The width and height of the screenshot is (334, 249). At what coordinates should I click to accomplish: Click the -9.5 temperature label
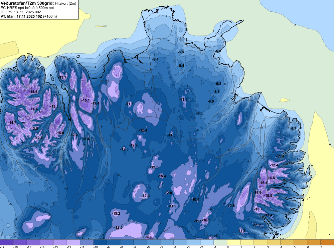click(199, 113)
